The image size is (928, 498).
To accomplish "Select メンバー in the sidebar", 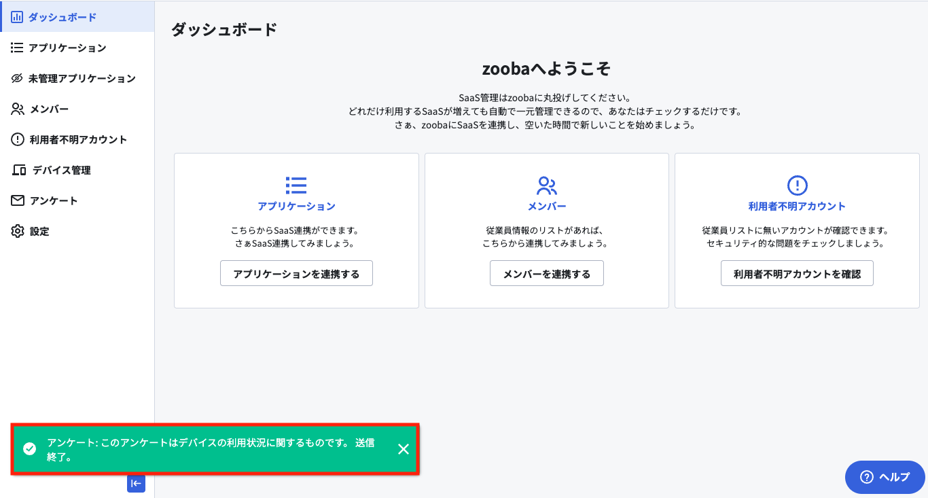I will click(77, 109).
